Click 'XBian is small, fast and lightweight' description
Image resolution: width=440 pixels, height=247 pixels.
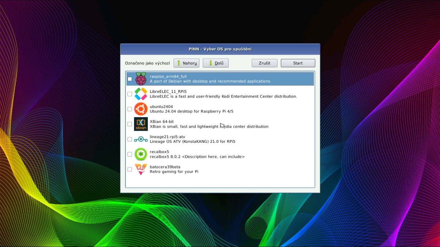209,127
